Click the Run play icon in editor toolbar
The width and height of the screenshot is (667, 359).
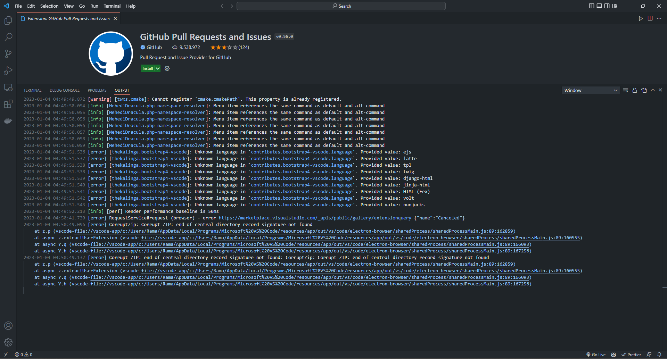coord(641,18)
